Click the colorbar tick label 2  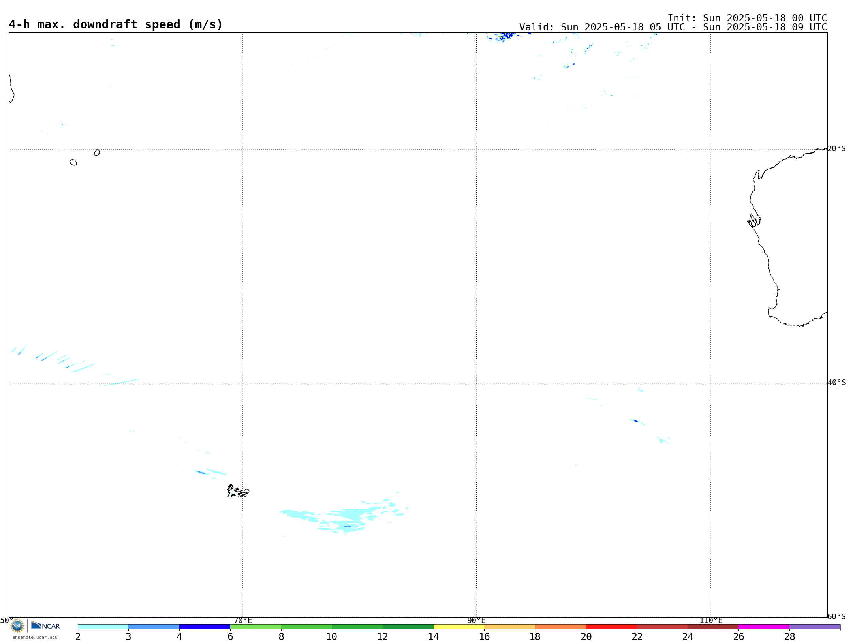click(78, 636)
